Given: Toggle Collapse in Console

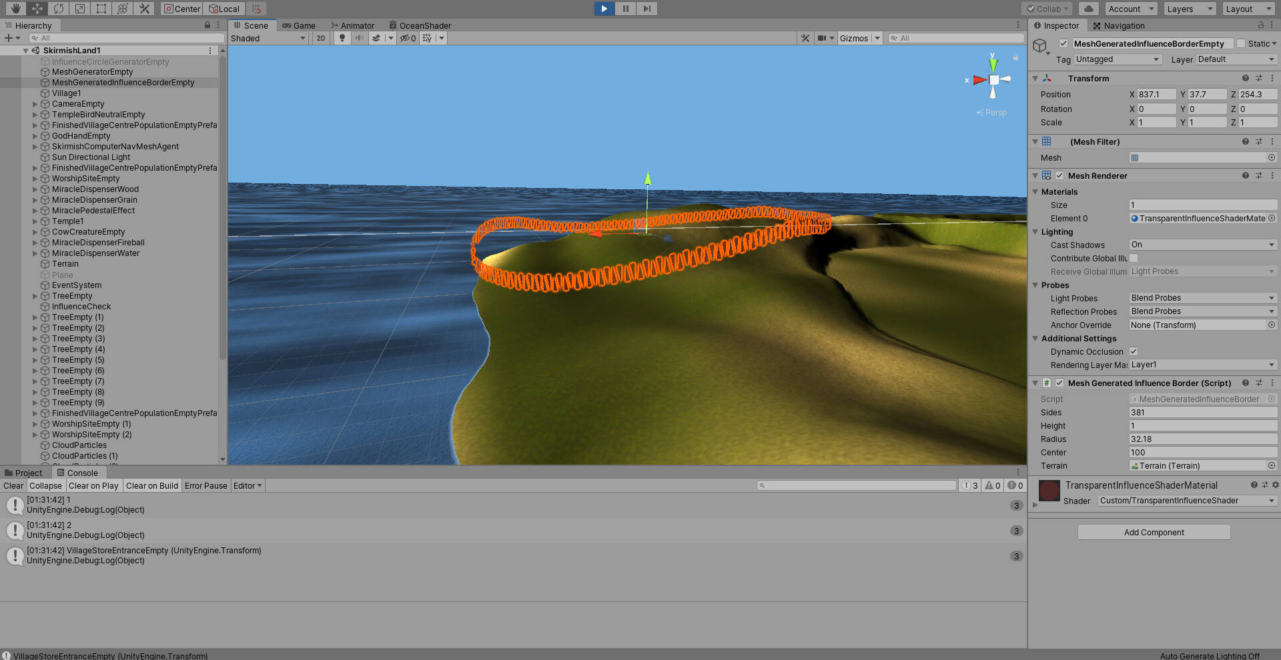Looking at the screenshot, I should (45, 485).
